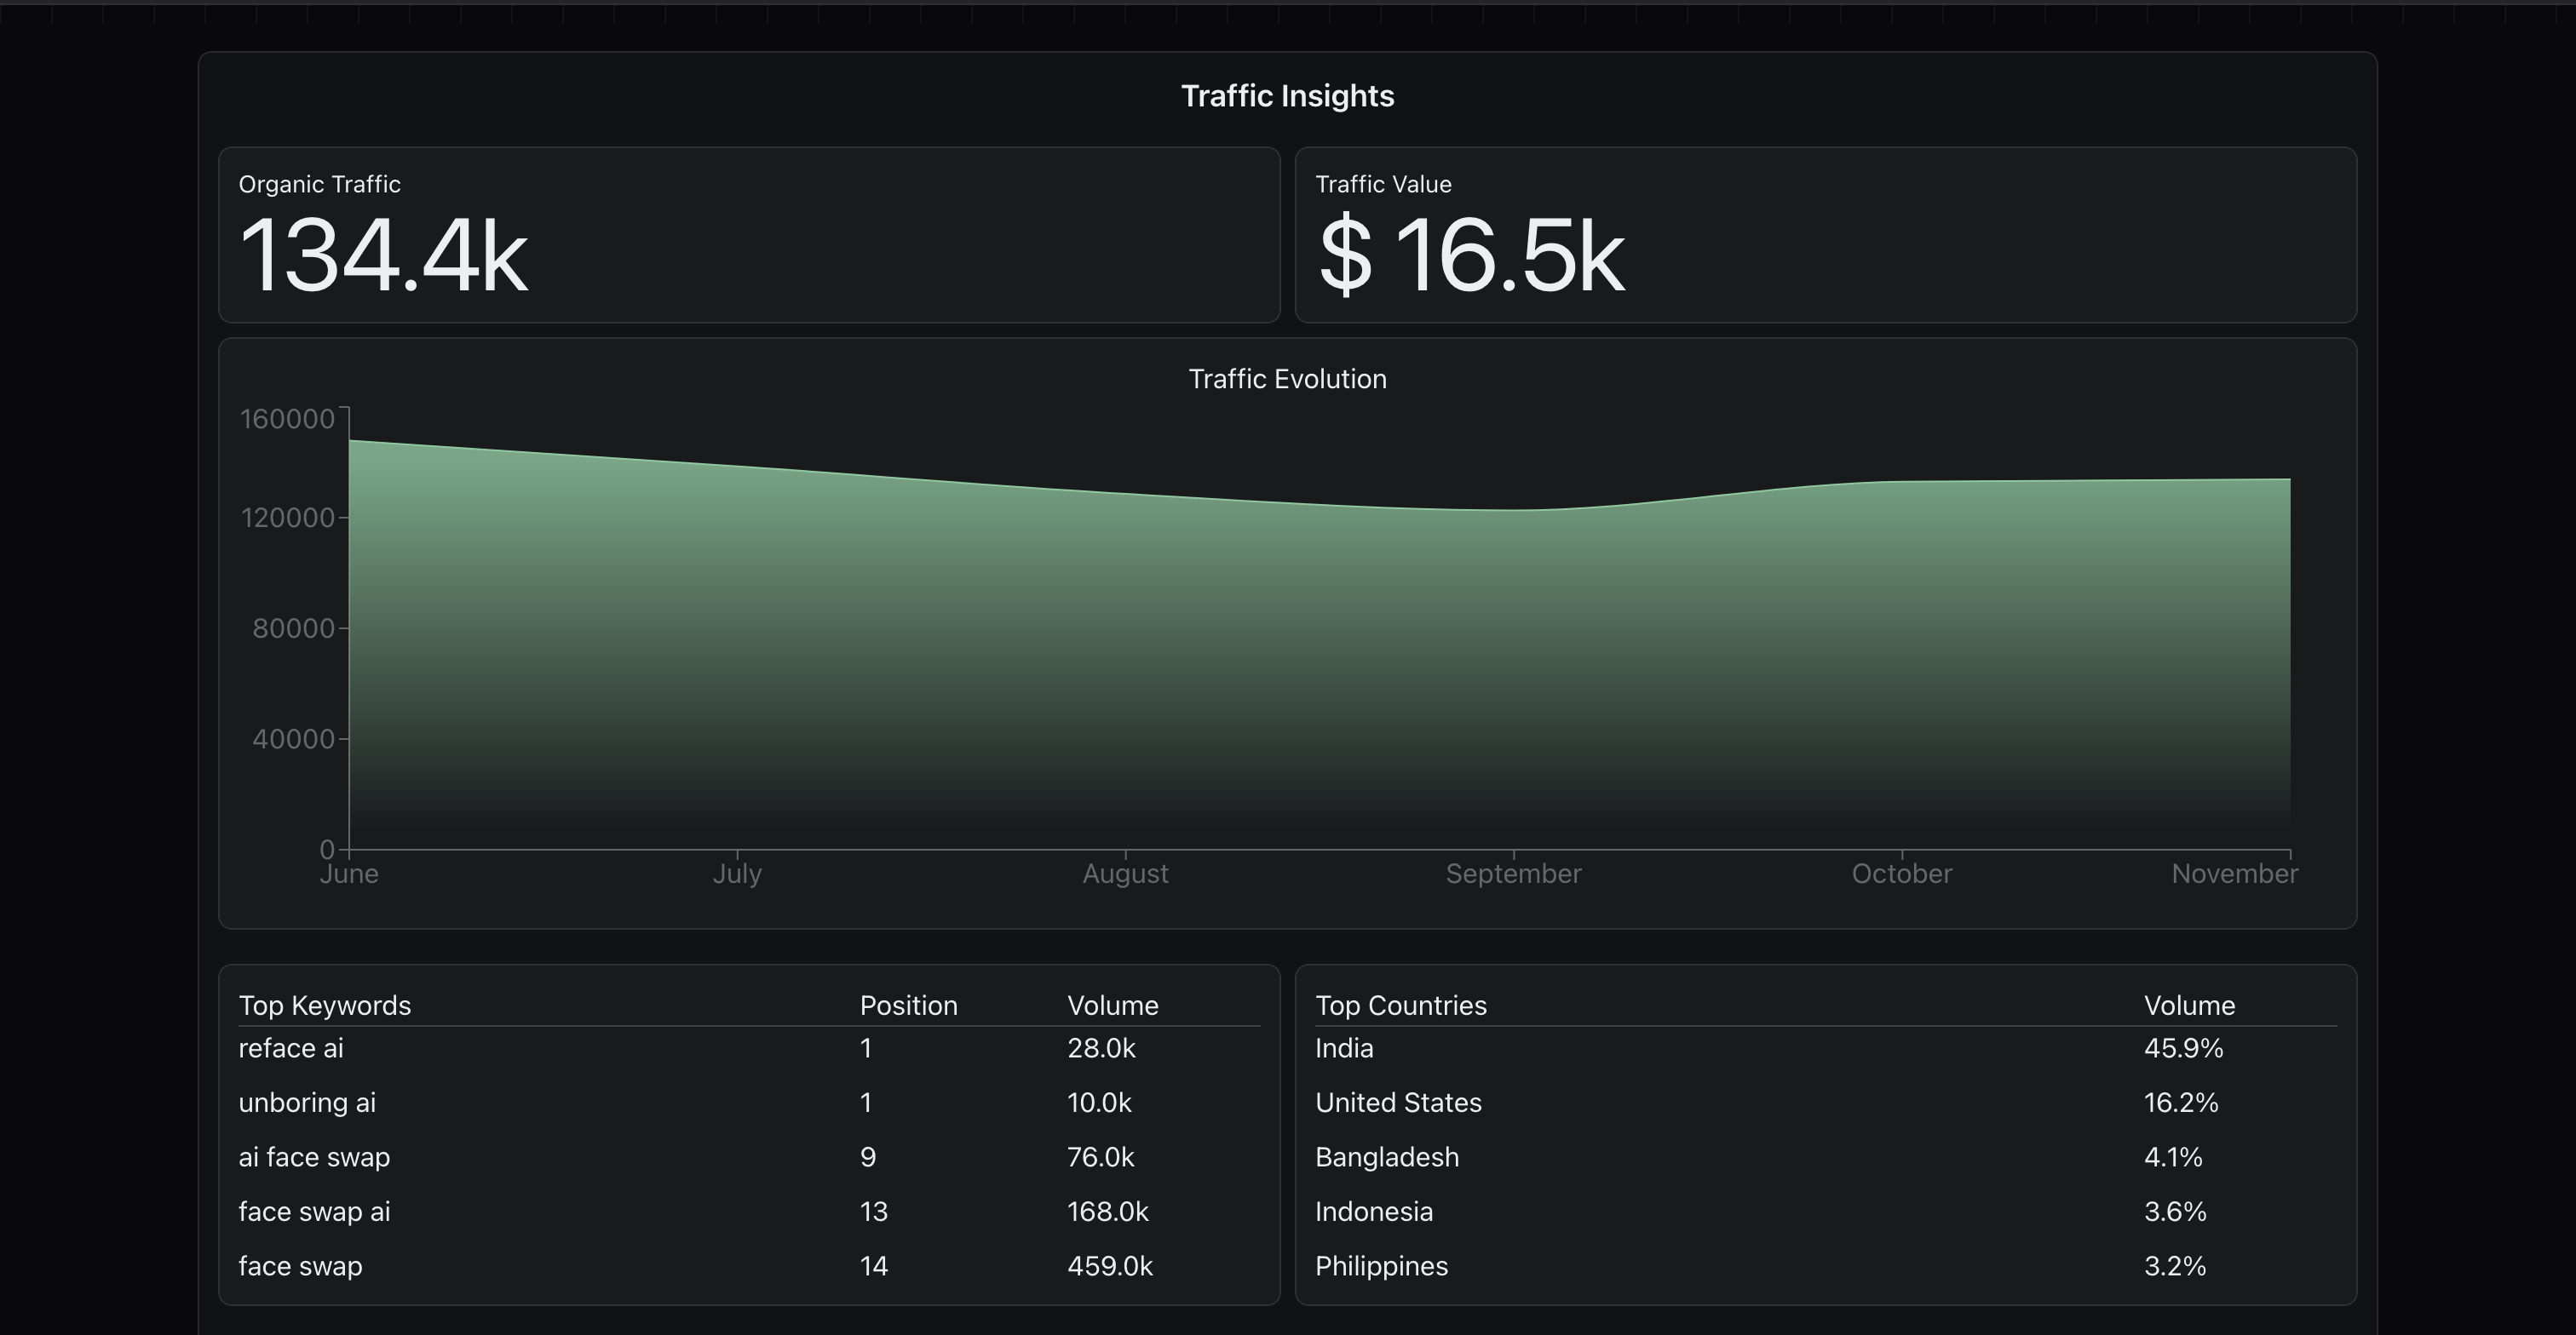Click the face swap ai keyword
Viewport: 2576px width, 1335px height.
pyautogui.click(x=314, y=1211)
